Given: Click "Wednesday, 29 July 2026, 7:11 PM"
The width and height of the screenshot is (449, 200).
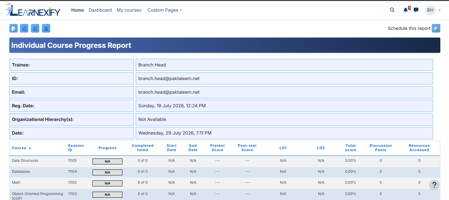Looking at the screenshot, I should [175, 133].
